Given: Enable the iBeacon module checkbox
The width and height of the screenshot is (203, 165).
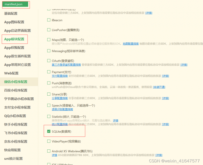Looking at the screenshot, I should 49,20.
